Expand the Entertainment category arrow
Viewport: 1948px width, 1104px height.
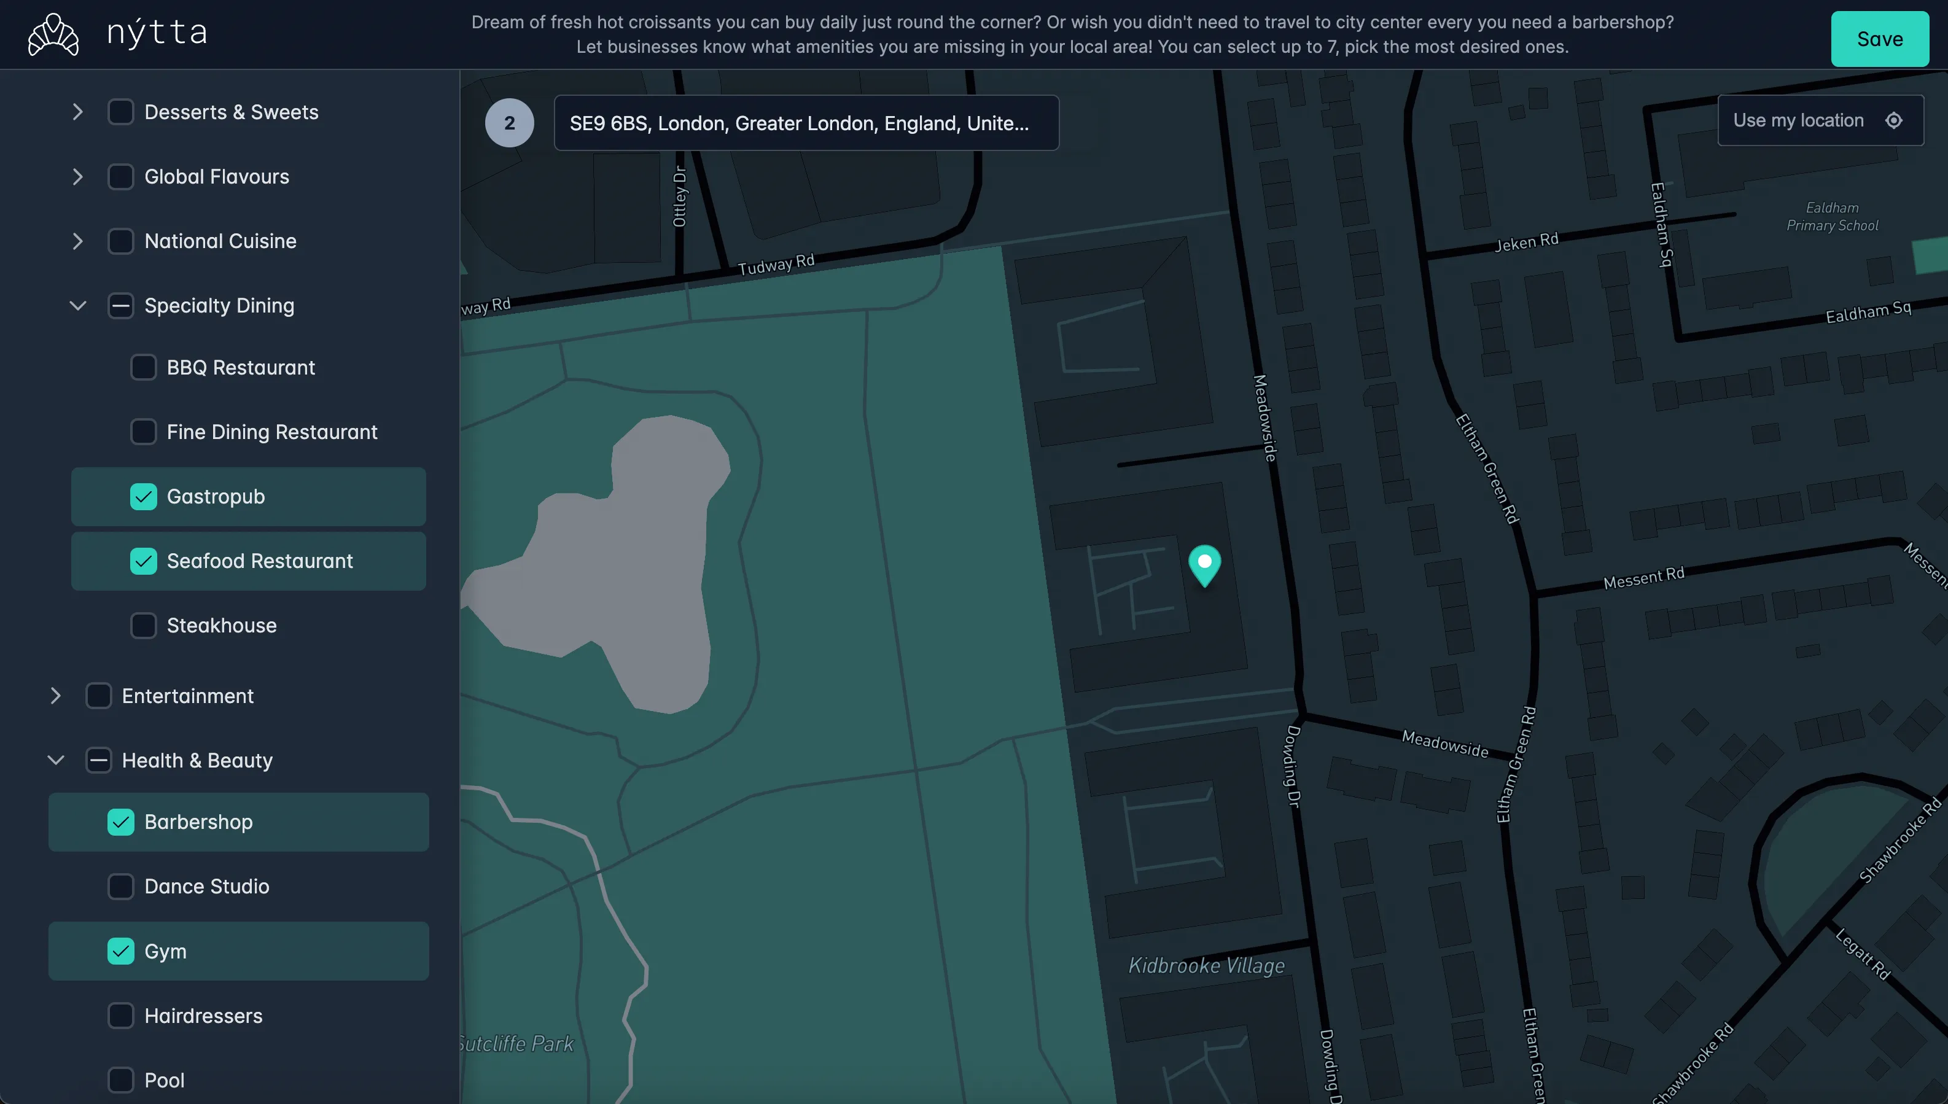click(55, 695)
